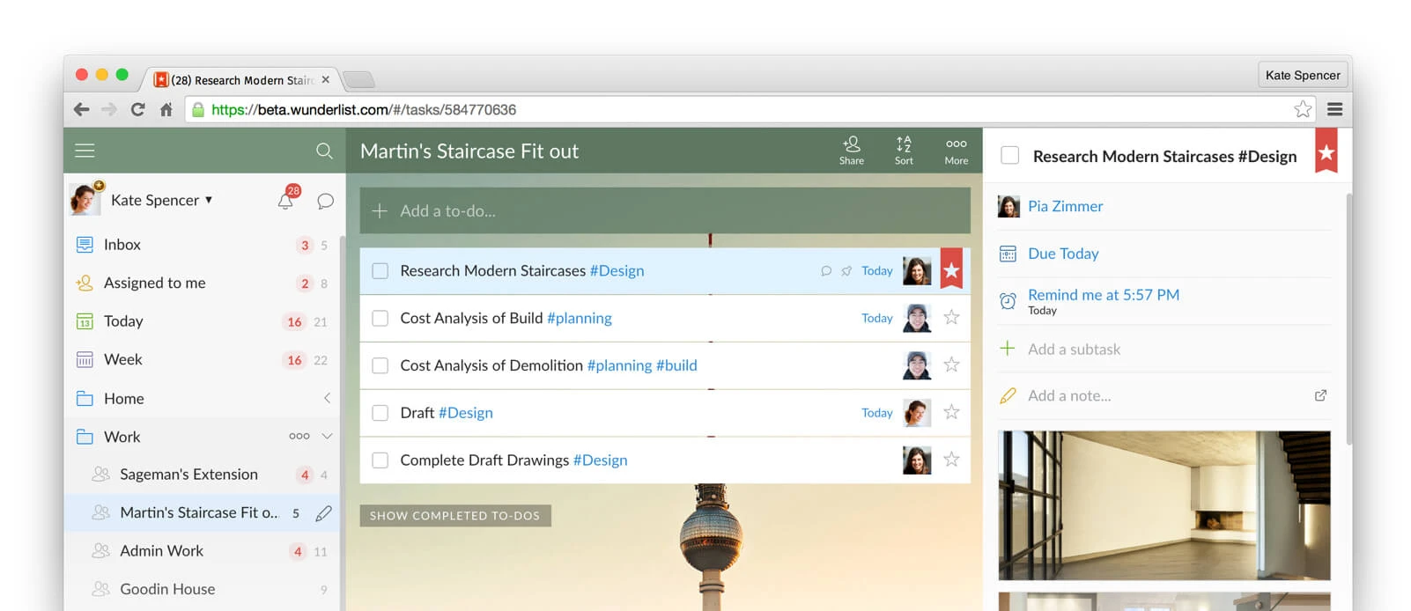
Task: Open notifications bell with 28 badge
Action: pos(286,199)
